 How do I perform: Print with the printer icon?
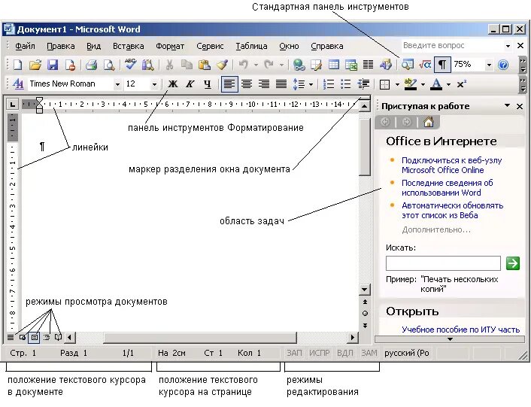tap(92, 65)
